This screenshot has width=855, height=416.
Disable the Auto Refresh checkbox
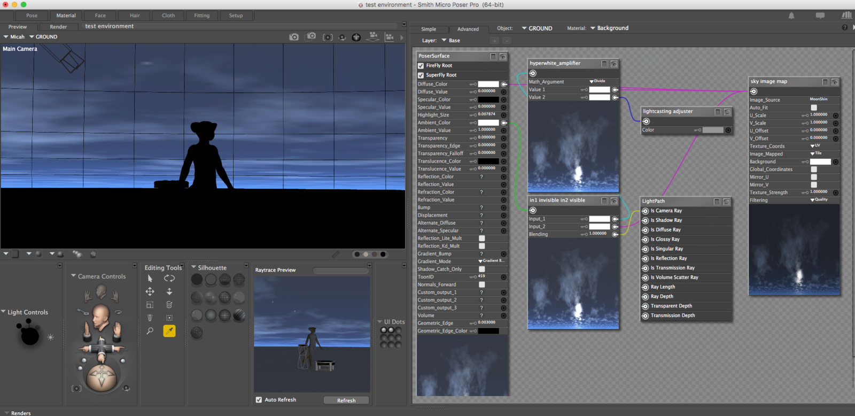[259, 400]
